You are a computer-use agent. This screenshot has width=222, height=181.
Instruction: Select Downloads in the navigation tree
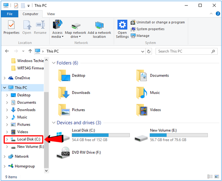(23, 110)
